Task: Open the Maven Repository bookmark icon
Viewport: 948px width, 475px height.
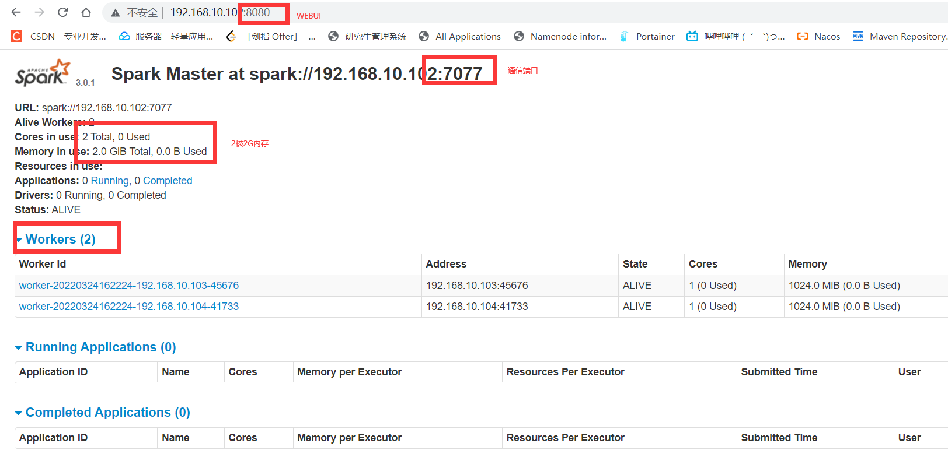Action: (x=858, y=36)
